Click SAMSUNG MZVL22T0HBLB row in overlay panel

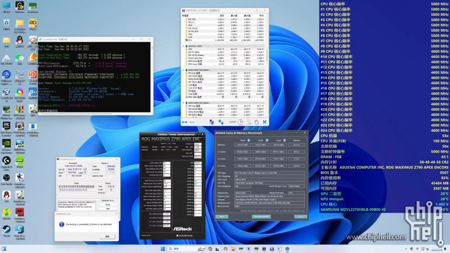click(x=384, y=209)
